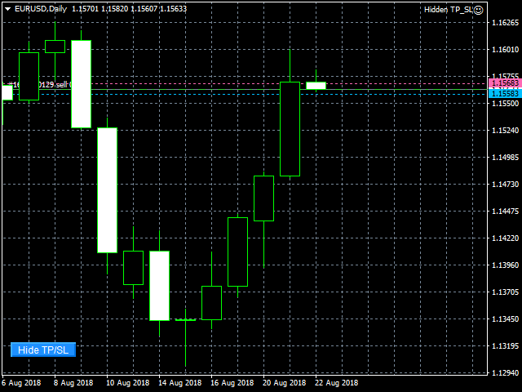
Task: Click the 1.15633 close price value
Action: click(173, 9)
